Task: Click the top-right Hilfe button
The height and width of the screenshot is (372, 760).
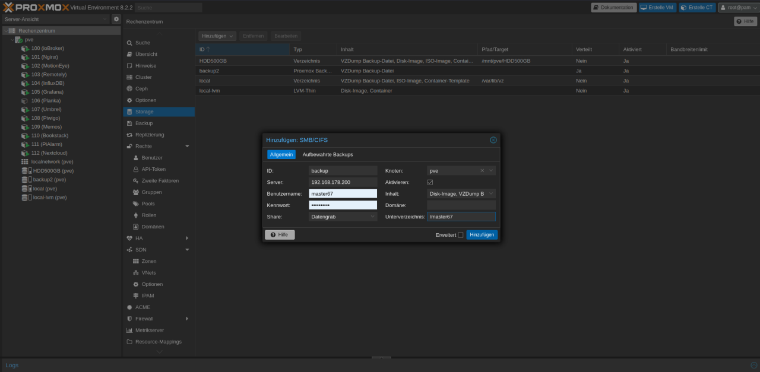Action: pos(746,21)
